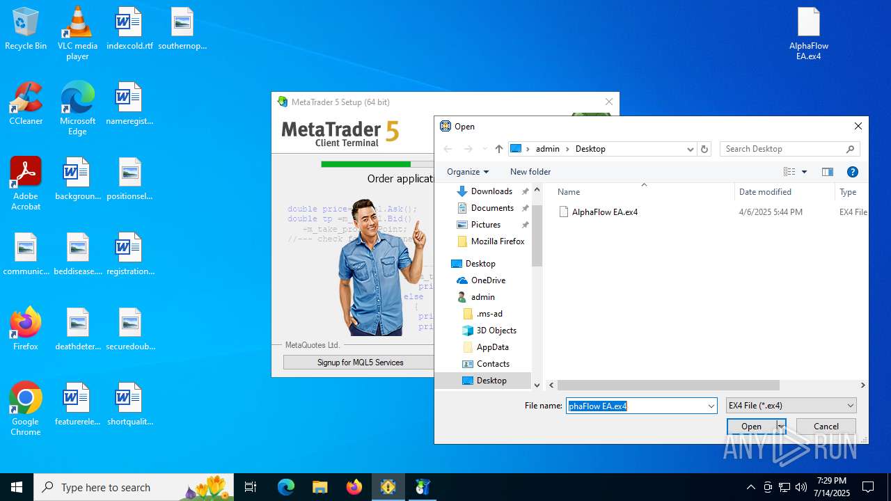891x501 pixels.
Task: Select positionsel image file on desktop
Action: pyautogui.click(x=129, y=179)
